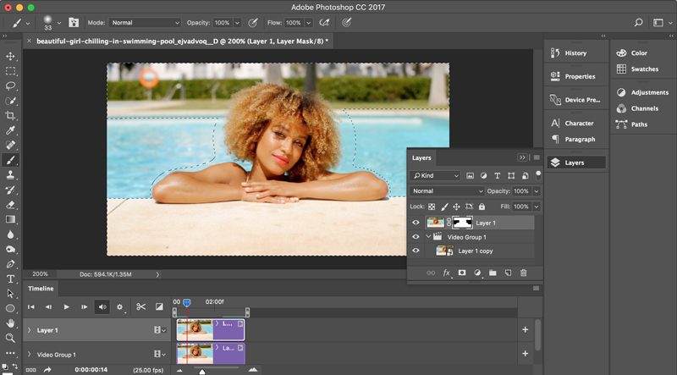Toggle lock transparent pixels
Screen dimensions: 677x375
coord(432,207)
